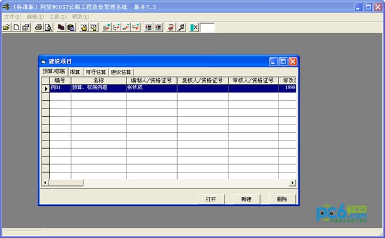Click the red strikethrough lines icon
This screenshot has width=385, height=238.
[x=171, y=27]
